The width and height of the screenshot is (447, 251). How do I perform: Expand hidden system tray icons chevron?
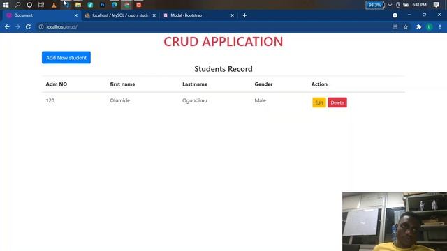pos(390,5)
